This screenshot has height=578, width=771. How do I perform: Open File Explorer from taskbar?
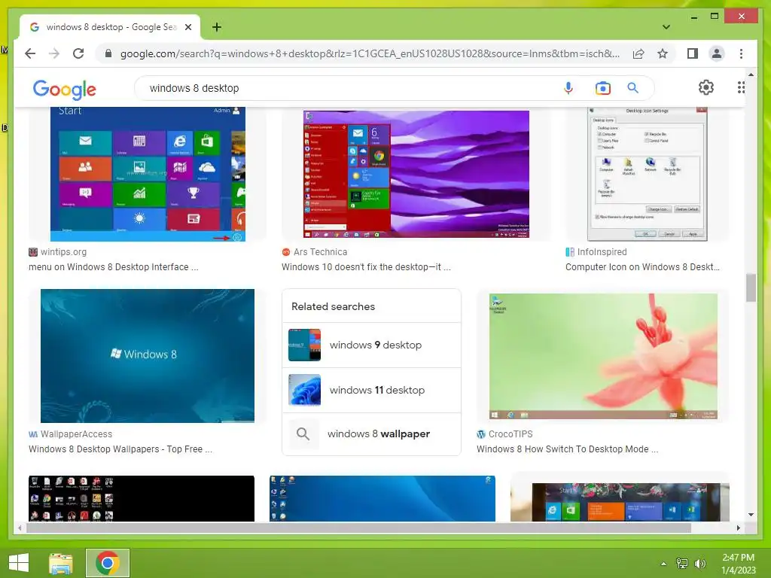pos(61,563)
